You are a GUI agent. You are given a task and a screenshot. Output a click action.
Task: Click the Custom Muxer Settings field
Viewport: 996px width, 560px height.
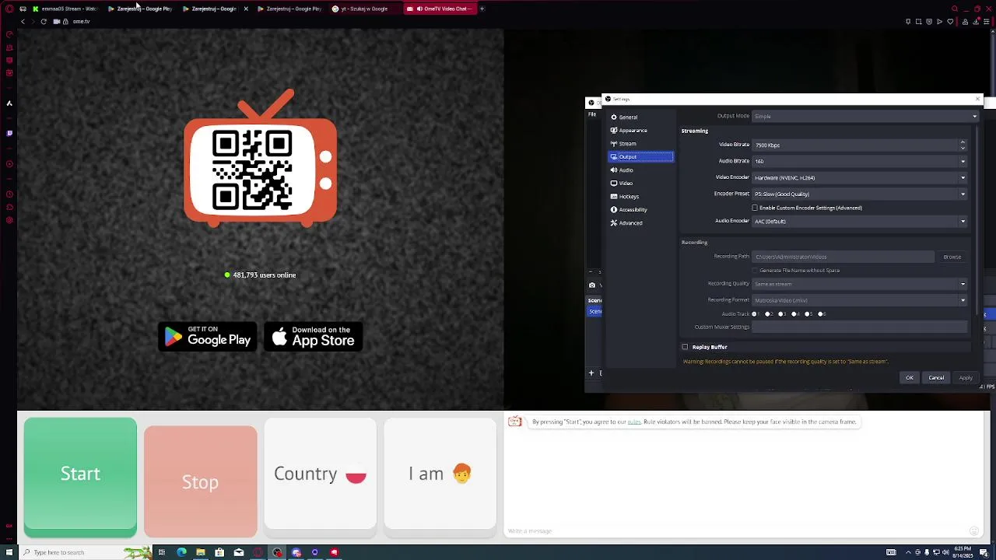(x=859, y=327)
